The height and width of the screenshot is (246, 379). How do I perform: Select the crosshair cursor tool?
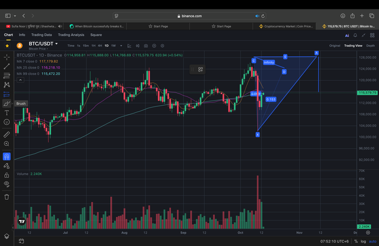pyautogui.click(x=7, y=57)
